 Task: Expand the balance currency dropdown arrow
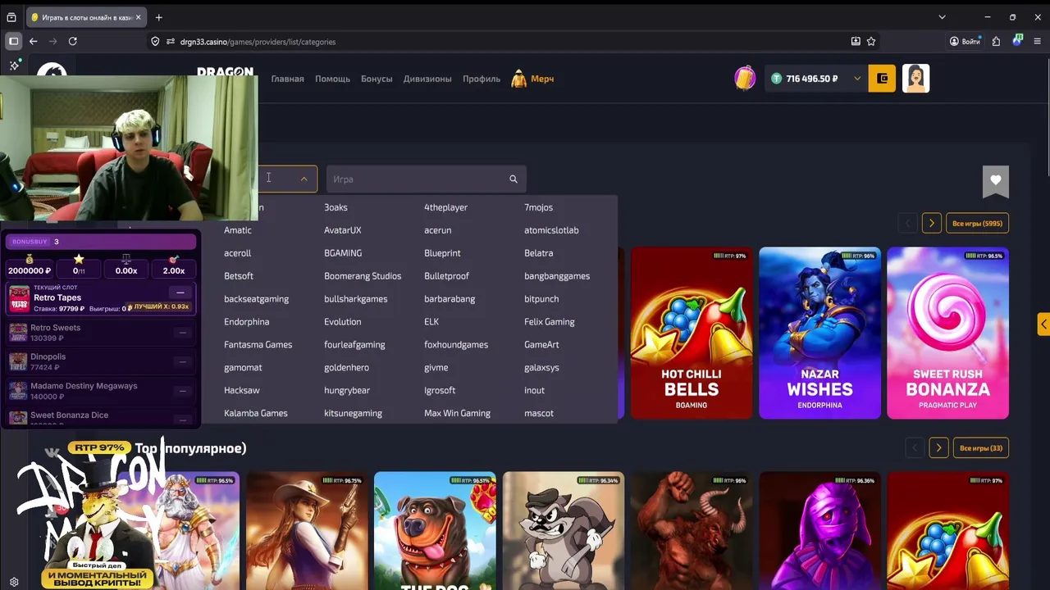pos(857,79)
